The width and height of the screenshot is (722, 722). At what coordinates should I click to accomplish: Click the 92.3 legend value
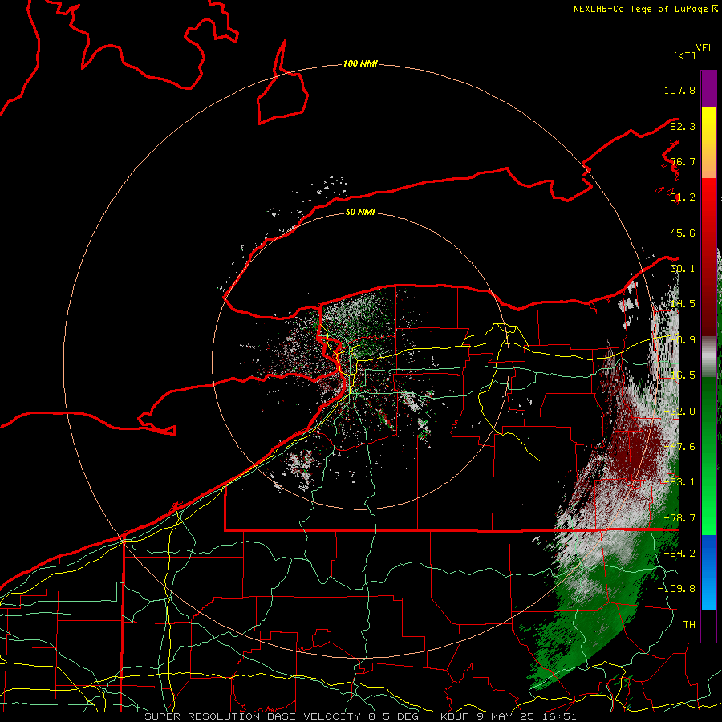tap(683, 126)
